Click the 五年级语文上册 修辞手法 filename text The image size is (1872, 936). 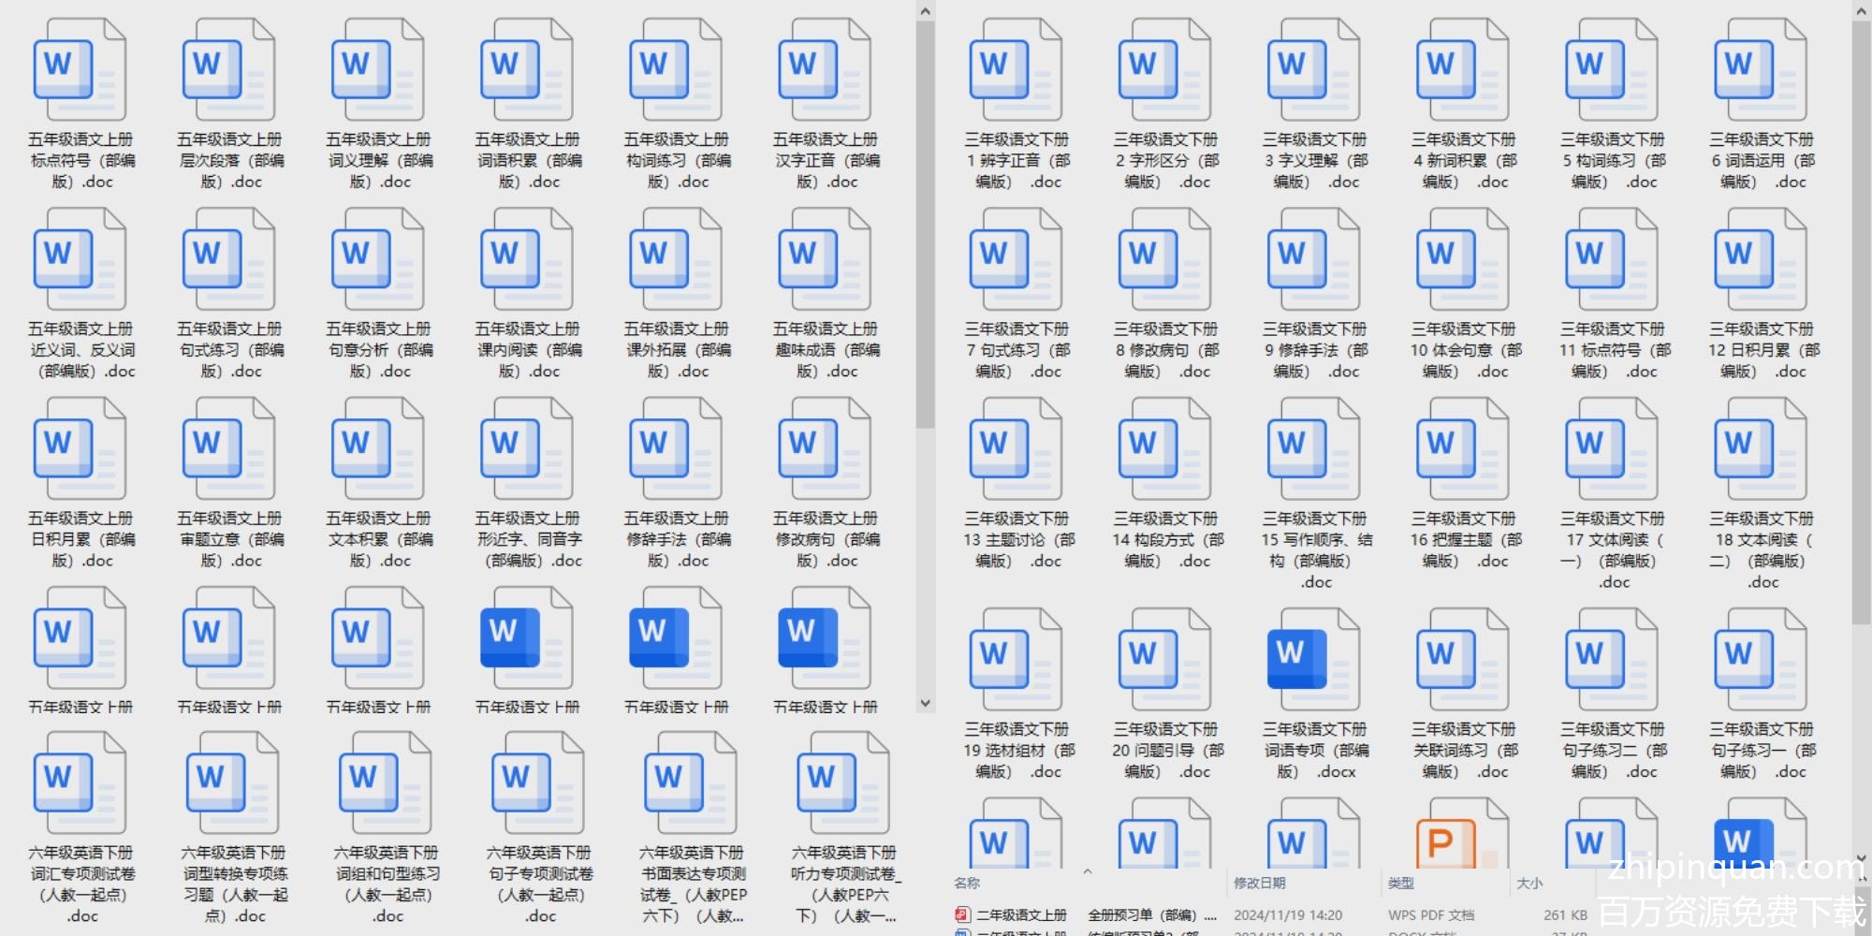click(676, 539)
